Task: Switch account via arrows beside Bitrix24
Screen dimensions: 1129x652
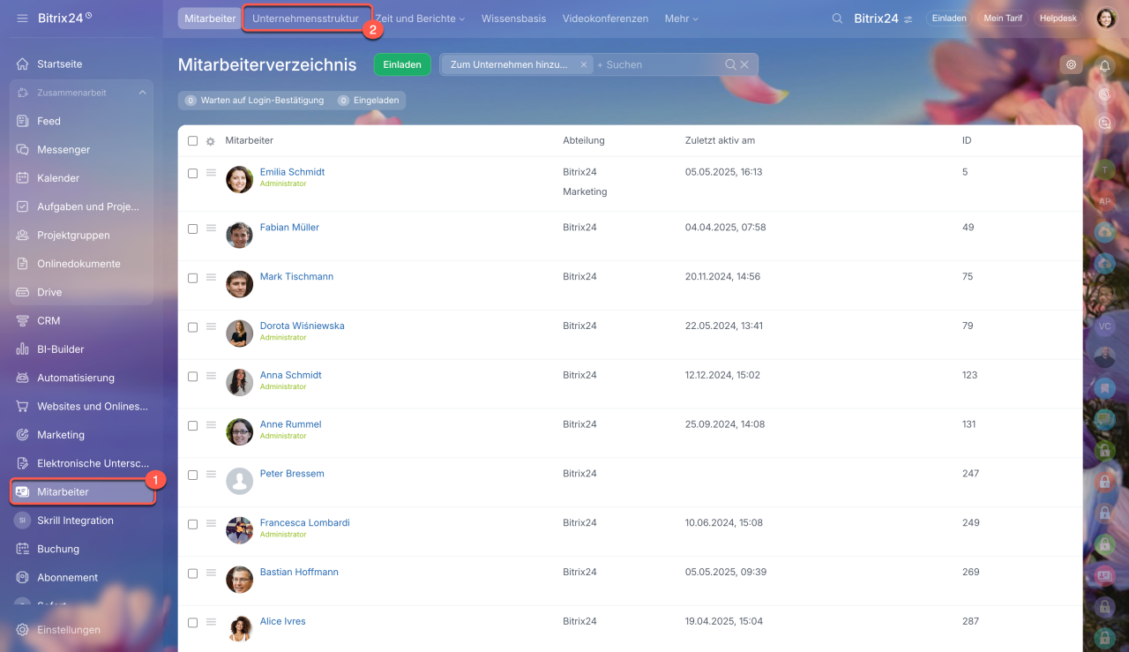Action: click(908, 19)
